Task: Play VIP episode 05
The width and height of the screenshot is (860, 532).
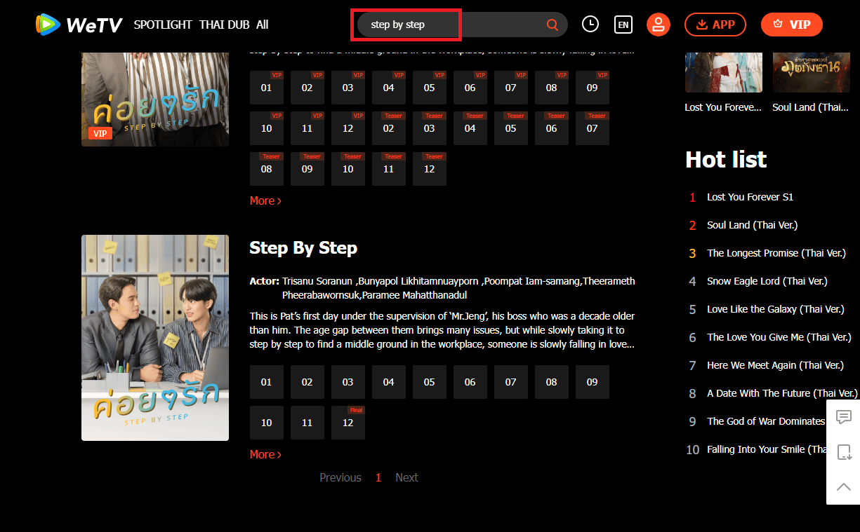Action: [430, 88]
